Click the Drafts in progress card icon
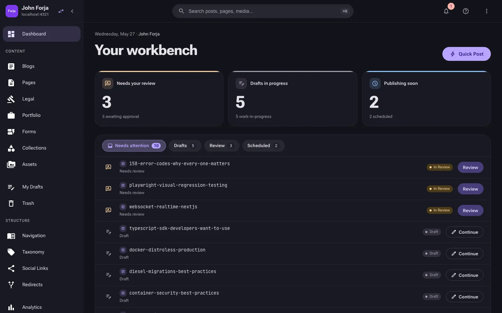 (x=241, y=83)
